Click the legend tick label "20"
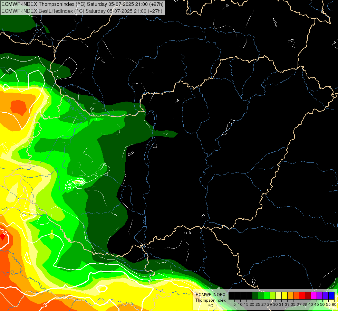The image size is (338, 311). click(252, 304)
